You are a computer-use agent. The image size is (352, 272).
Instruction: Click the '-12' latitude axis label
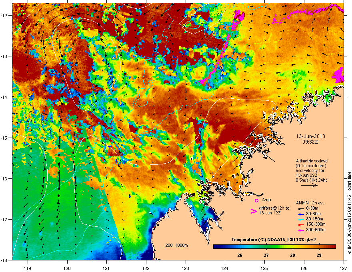pos(4,16)
